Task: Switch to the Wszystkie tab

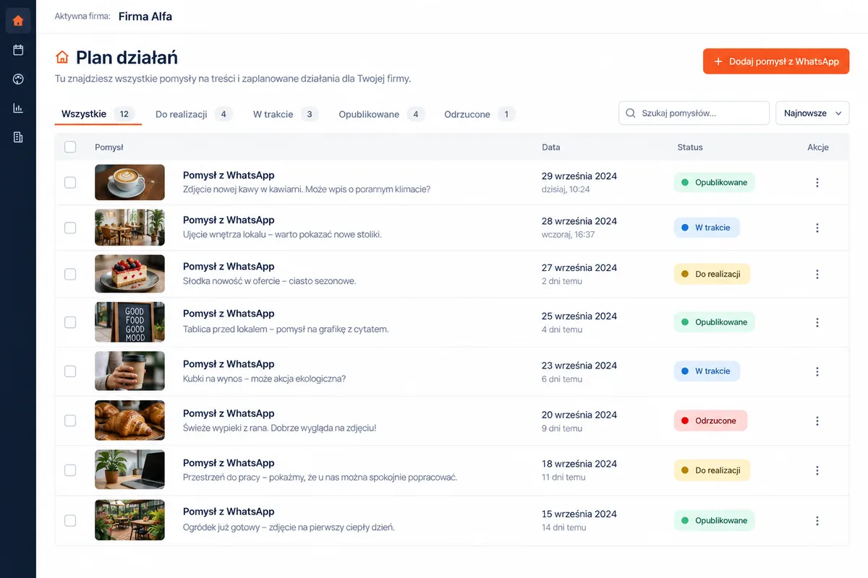Action: coord(98,114)
